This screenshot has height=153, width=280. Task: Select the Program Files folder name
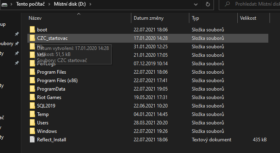point(52,72)
